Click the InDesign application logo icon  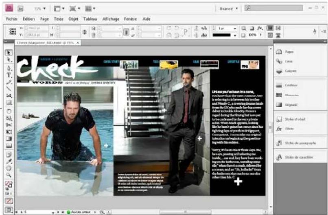(x=9, y=8)
